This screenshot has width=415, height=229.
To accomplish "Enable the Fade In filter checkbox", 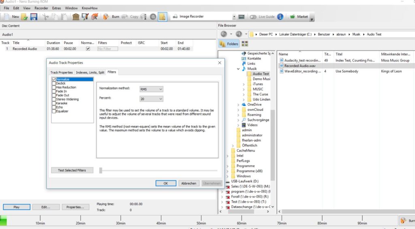I will tap(54, 91).
